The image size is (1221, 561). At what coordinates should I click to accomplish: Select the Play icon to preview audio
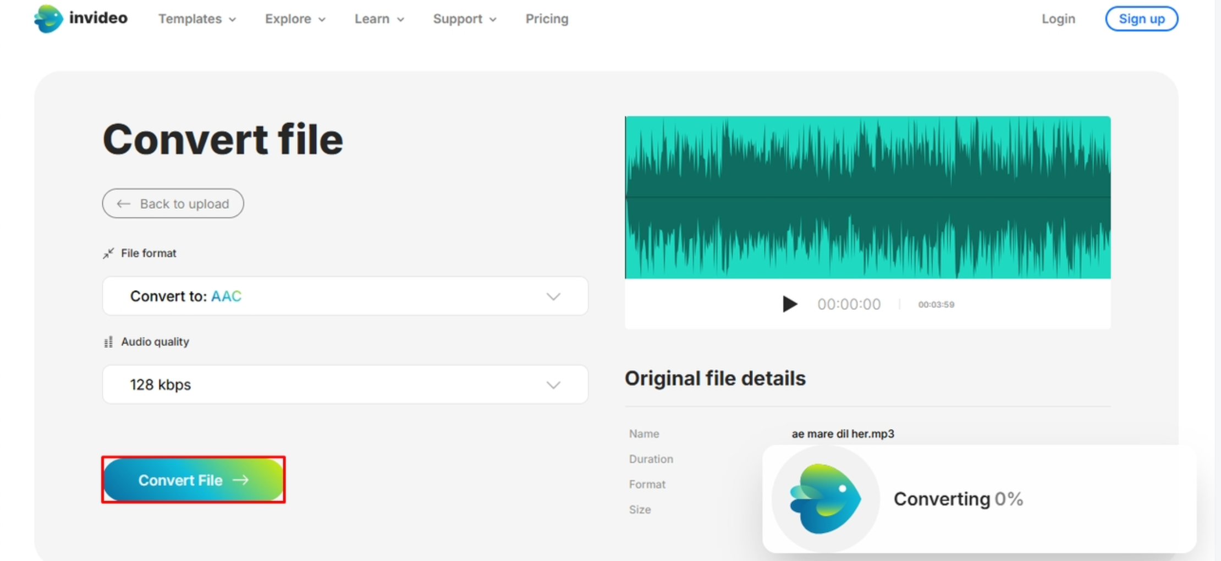(x=790, y=304)
